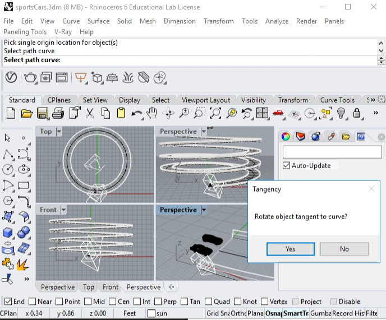The height and width of the screenshot is (320, 386).
Task: Click the Four Viewports layout icon
Action: (x=262, y=113)
